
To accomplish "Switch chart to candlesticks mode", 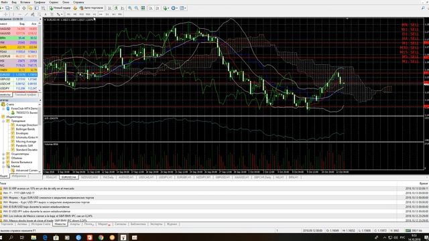I will click(116, 8).
